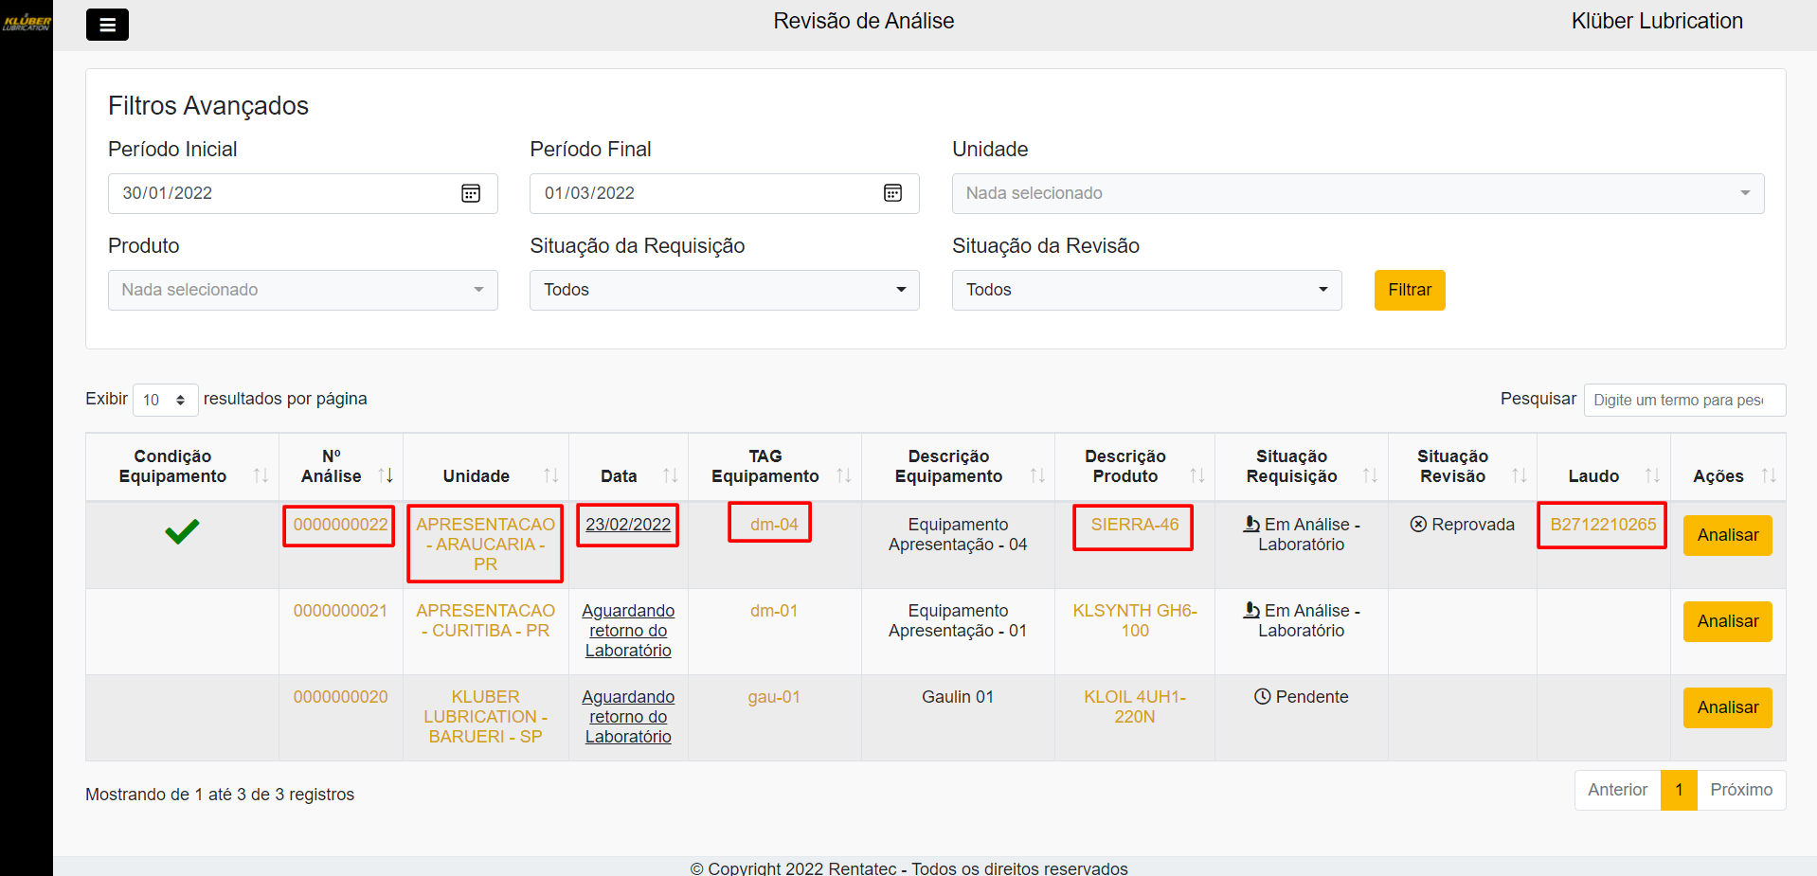Open Situação da Revisão dropdown

pos(1146,290)
